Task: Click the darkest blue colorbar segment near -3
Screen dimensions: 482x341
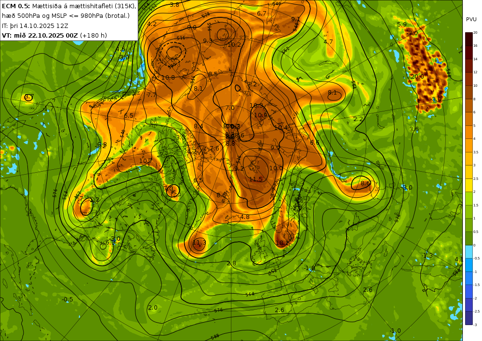Action: [469, 318]
